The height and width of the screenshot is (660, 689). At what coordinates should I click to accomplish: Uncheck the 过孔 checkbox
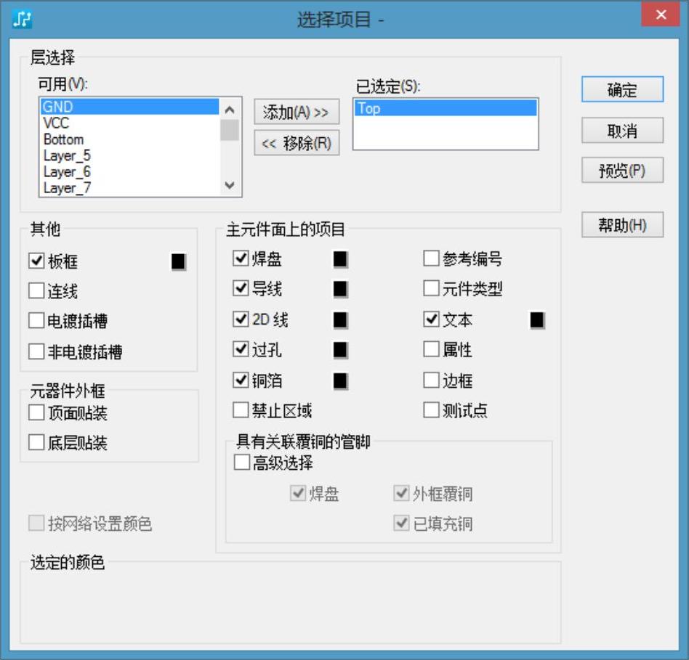point(241,349)
